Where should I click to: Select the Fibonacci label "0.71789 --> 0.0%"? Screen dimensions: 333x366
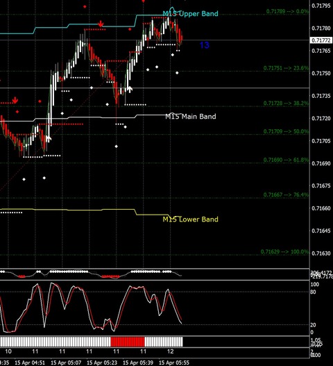pos(287,11)
